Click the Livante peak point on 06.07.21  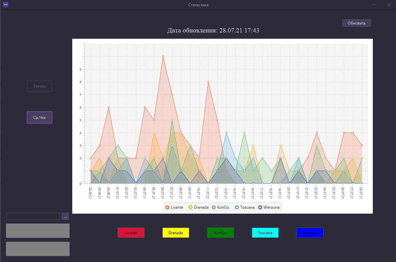click(x=163, y=57)
